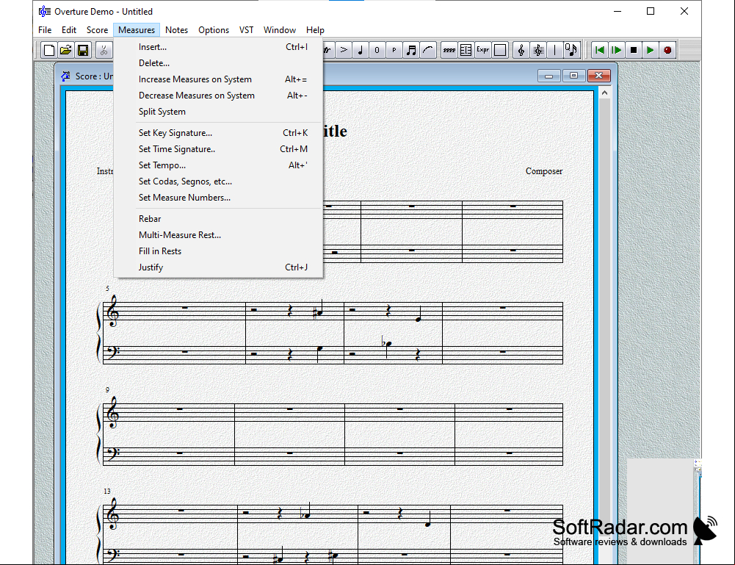This screenshot has width=735, height=565.
Task: Select the accent mark articulation tool
Action: pyautogui.click(x=344, y=50)
